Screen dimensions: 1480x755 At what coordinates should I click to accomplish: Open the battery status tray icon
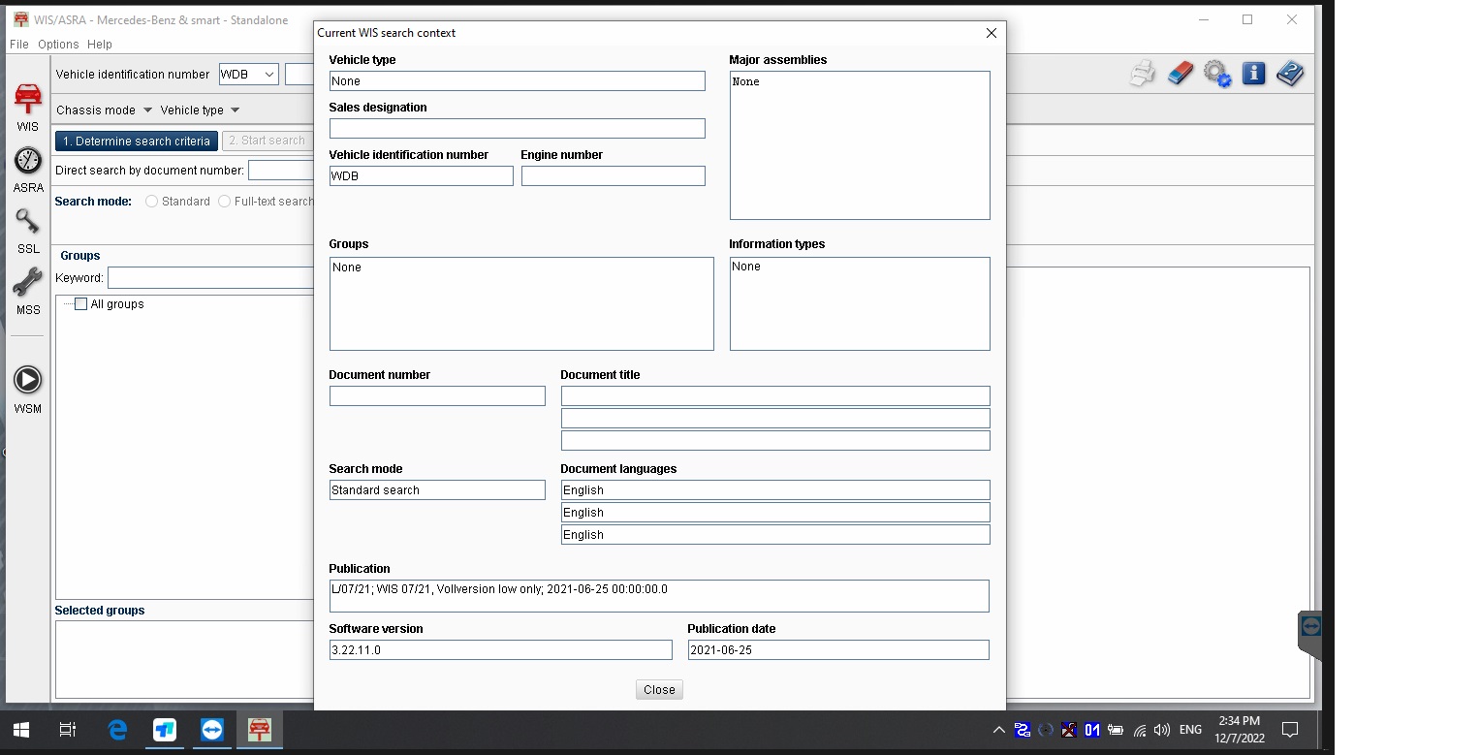(x=1116, y=730)
